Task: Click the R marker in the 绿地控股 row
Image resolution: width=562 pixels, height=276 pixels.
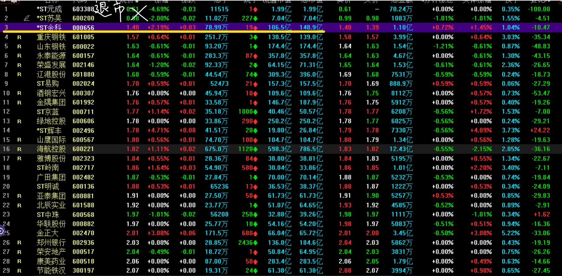Action: coord(19,121)
